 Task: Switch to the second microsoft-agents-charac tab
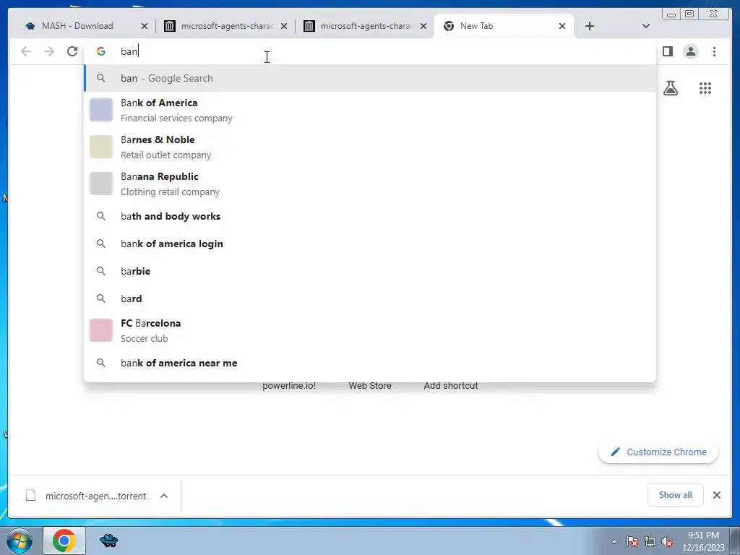point(366,26)
